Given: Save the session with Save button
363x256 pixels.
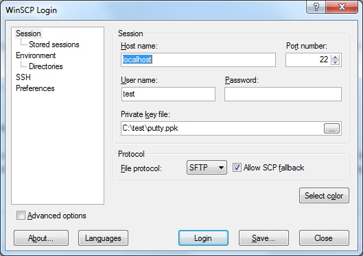Looking at the screenshot, I should tap(264, 238).
